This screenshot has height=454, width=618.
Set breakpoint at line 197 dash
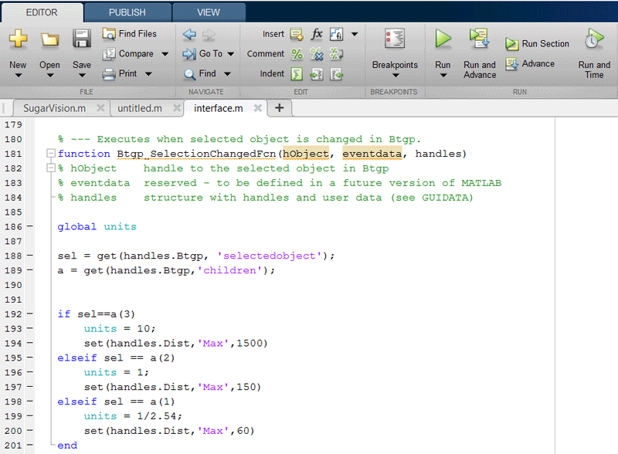pyautogui.click(x=30, y=387)
